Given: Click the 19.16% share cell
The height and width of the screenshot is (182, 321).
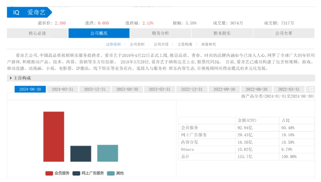Looking at the screenshot, I should click(x=288, y=135).
